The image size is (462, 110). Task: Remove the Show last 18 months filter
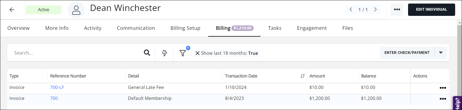click(x=197, y=53)
